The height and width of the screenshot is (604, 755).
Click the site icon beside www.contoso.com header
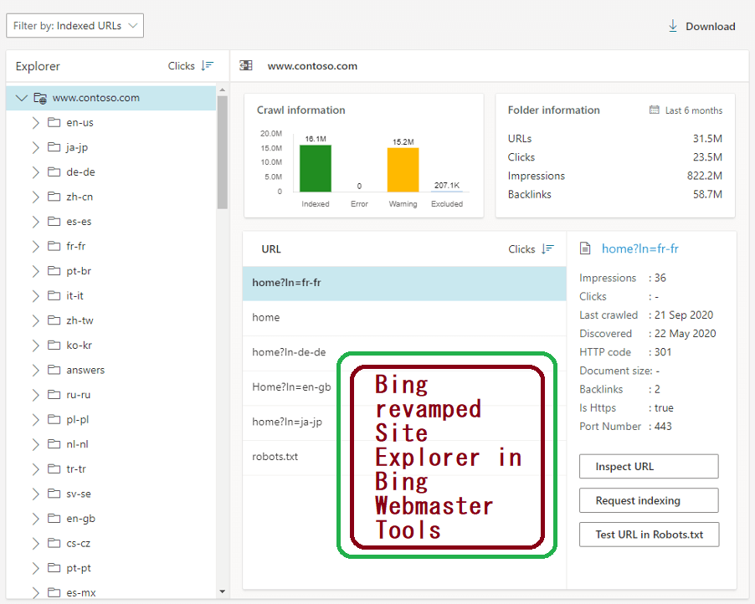(x=246, y=65)
